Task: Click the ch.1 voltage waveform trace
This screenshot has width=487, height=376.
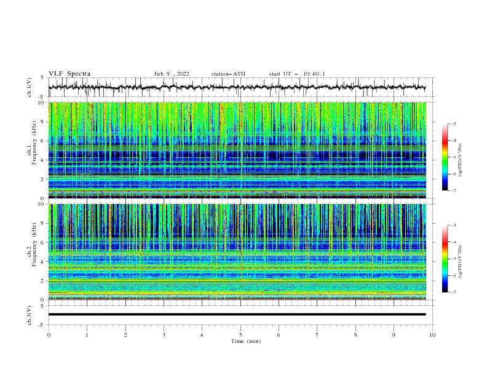Action: (237, 87)
